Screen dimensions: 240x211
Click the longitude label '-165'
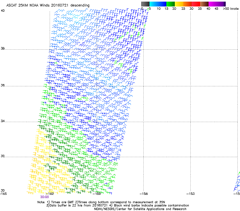click(3, 194)
